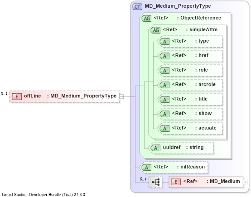Click the CT icon of MD_Medium_PropertyType
251x197 pixels.
[x=137, y=7]
